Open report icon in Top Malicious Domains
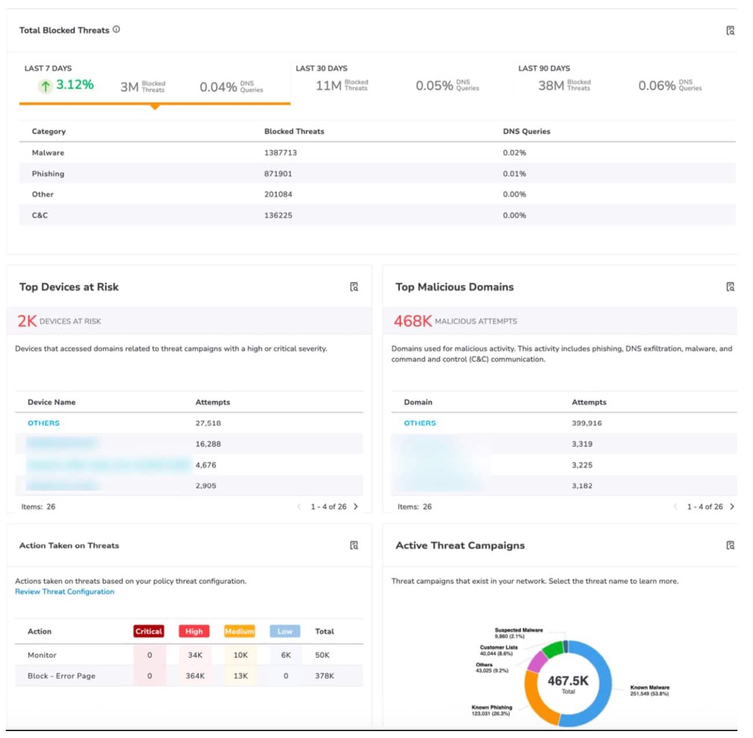 (730, 287)
